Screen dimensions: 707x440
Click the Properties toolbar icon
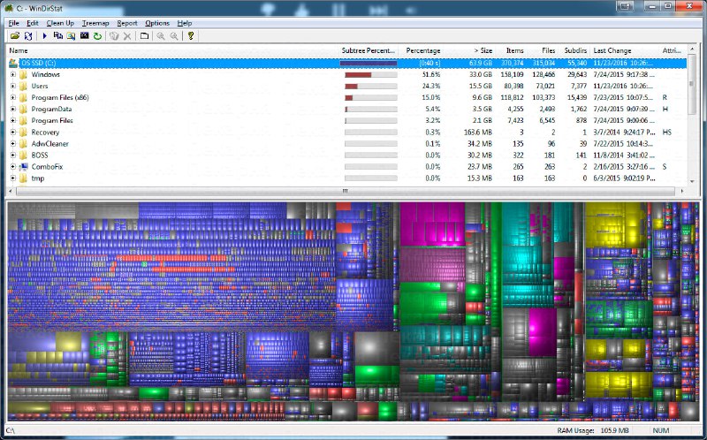click(x=144, y=35)
